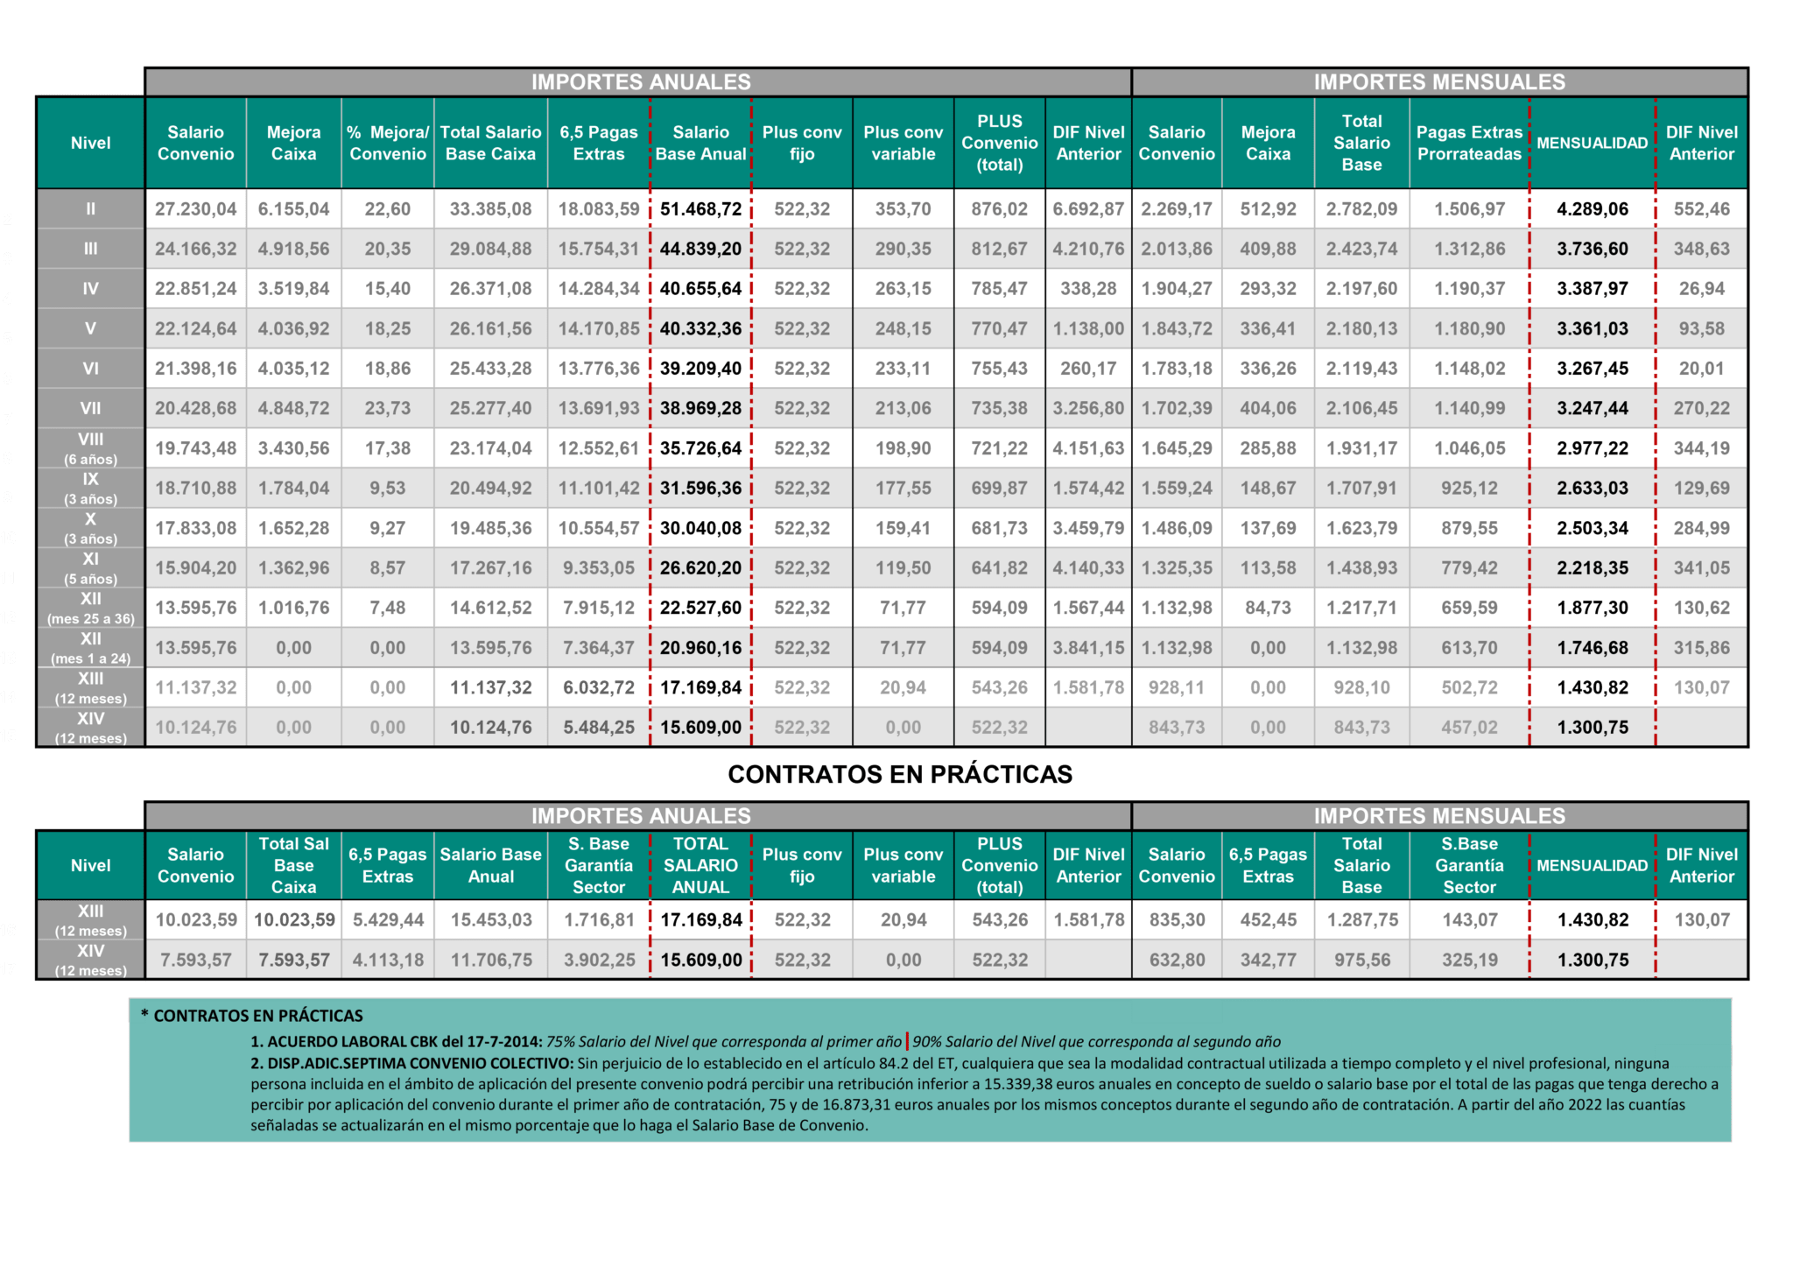This screenshot has width=1793, height=1274.
Task: Click the cell 18.710,88 in Nivel IX row
Action: point(196,489)
